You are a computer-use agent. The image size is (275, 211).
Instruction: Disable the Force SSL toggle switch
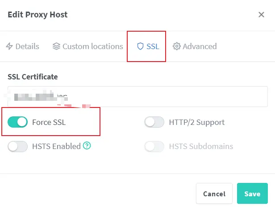coord(18,122)
